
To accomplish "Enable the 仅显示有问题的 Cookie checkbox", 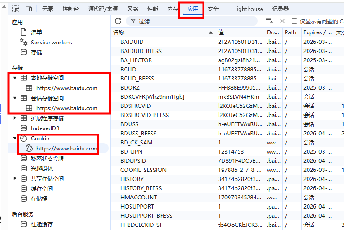I will tap(294, 21).
